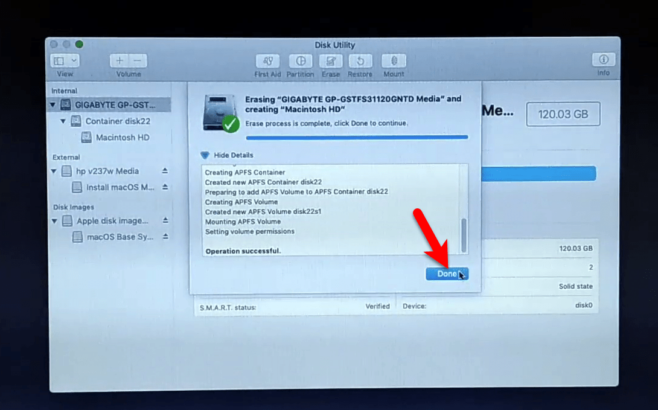Click the 'Creating APFS Volume' log line
This screenshot has height=410, width=658.
tap(241, 202)
